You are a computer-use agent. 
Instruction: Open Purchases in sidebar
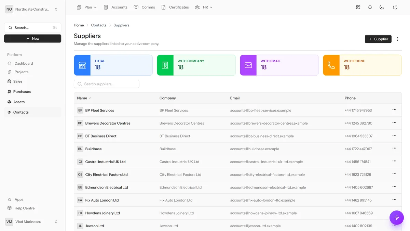tap(33, 92)
